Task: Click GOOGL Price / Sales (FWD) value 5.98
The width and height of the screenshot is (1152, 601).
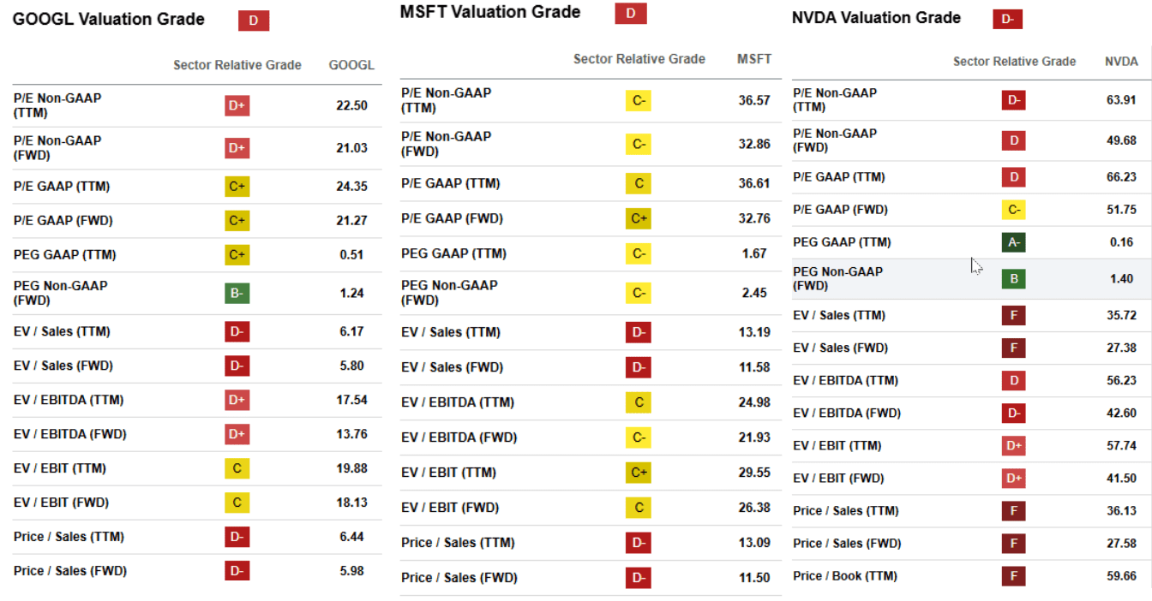Action: 351,571
